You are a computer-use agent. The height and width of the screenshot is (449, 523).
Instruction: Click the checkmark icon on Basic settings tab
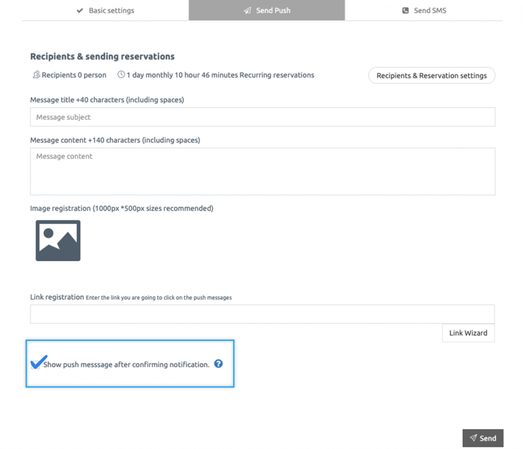[x=80, y=10]
